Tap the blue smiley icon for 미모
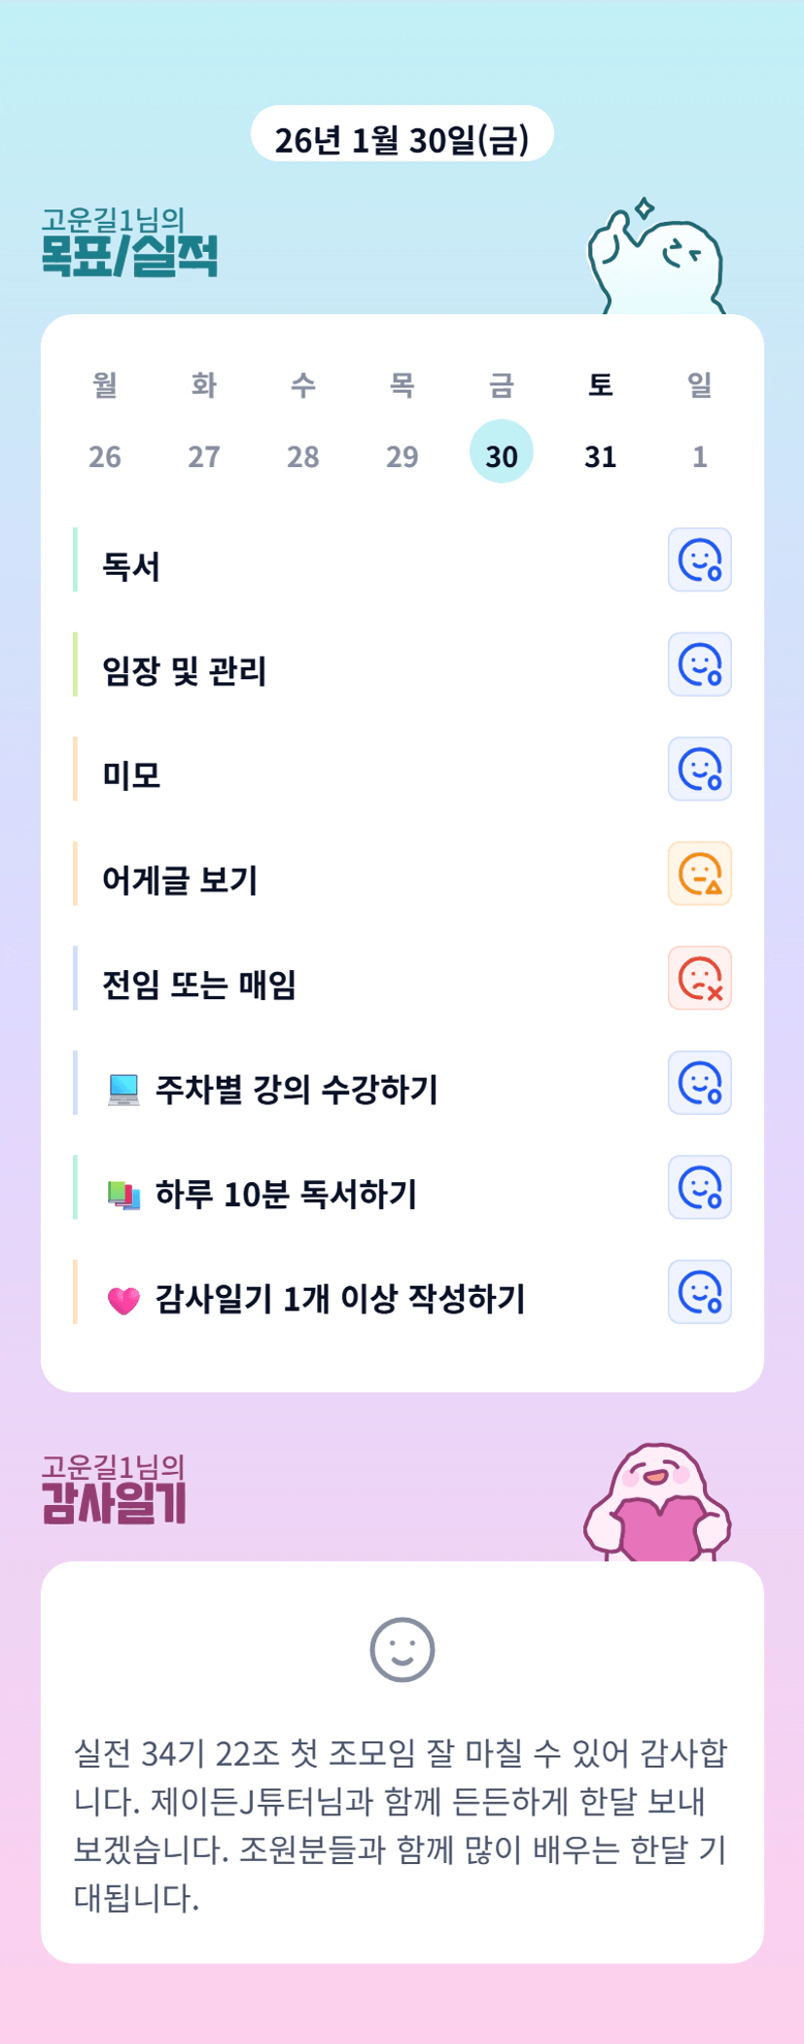Viewport: 804px width, 2044px height. pos(699,770)
